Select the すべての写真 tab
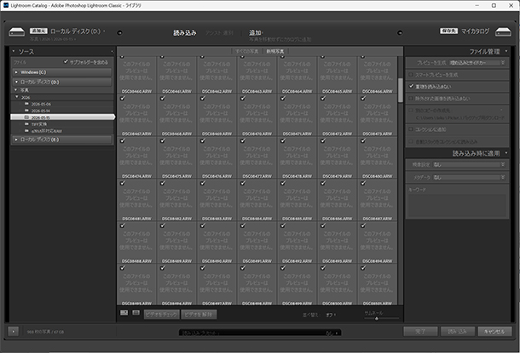 click(x=246, y=51)
